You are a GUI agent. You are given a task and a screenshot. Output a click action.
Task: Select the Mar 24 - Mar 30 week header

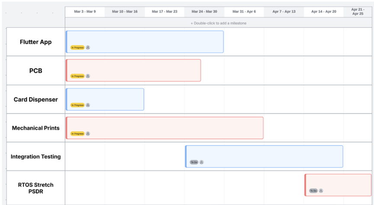coord(204,12)
